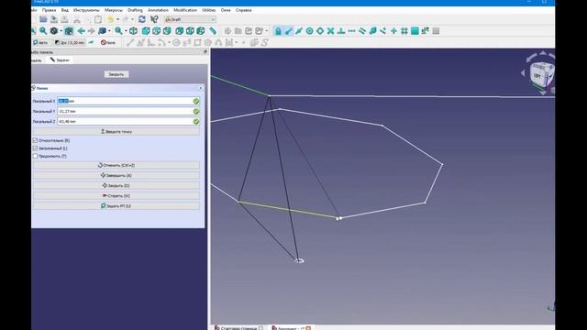Screen dimensions: 587x330
Task: Toggle Snap Midpoint icon
Action: 299,31
